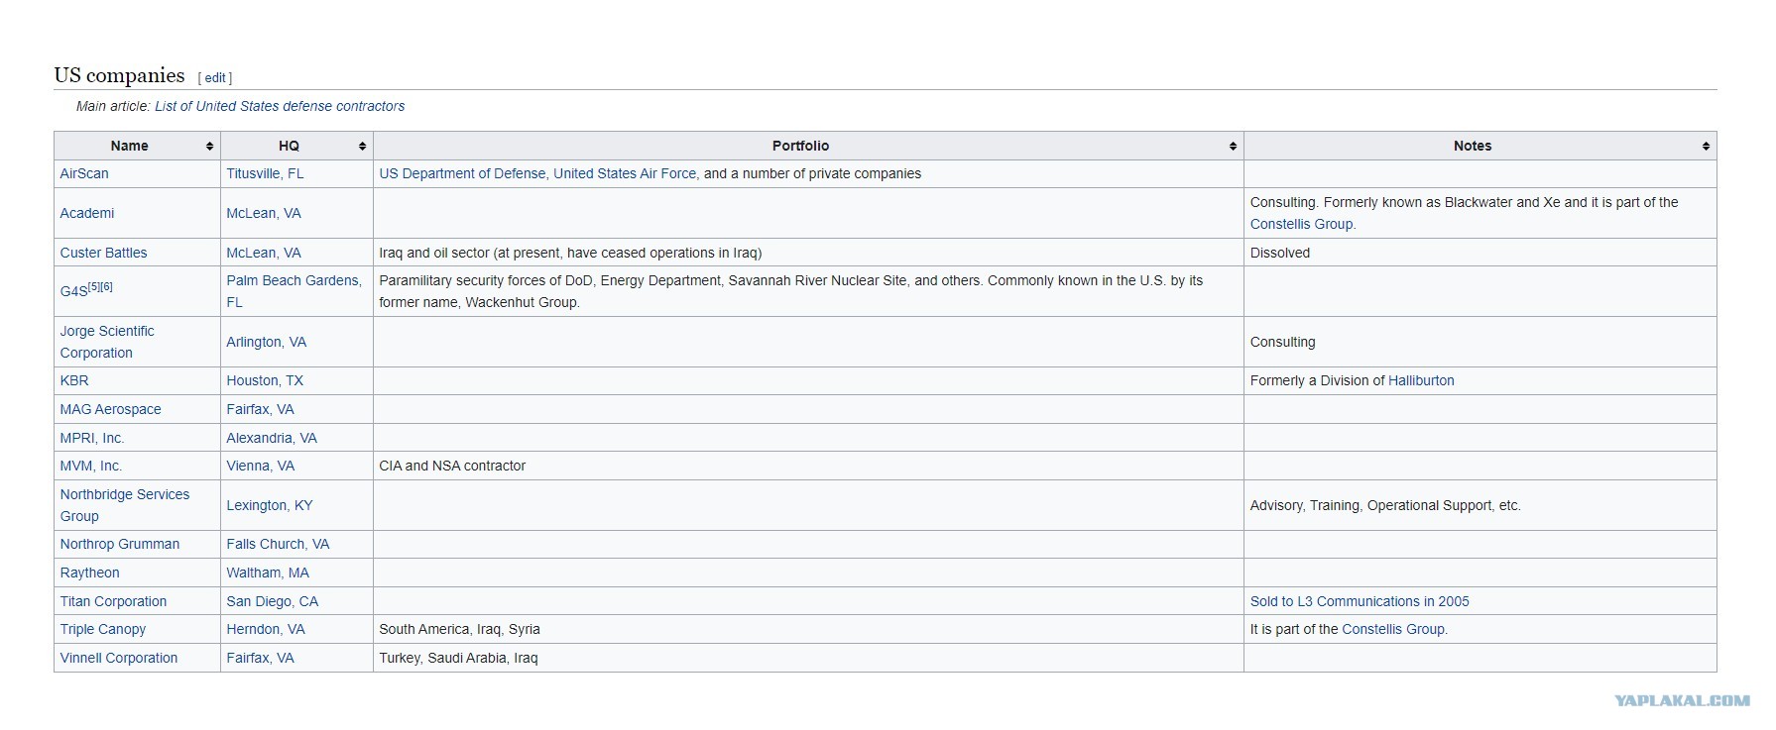Open Jorge Scientific Corporation link
Viewport: 1776px width, 730px height.
click(x=107, y=342)
